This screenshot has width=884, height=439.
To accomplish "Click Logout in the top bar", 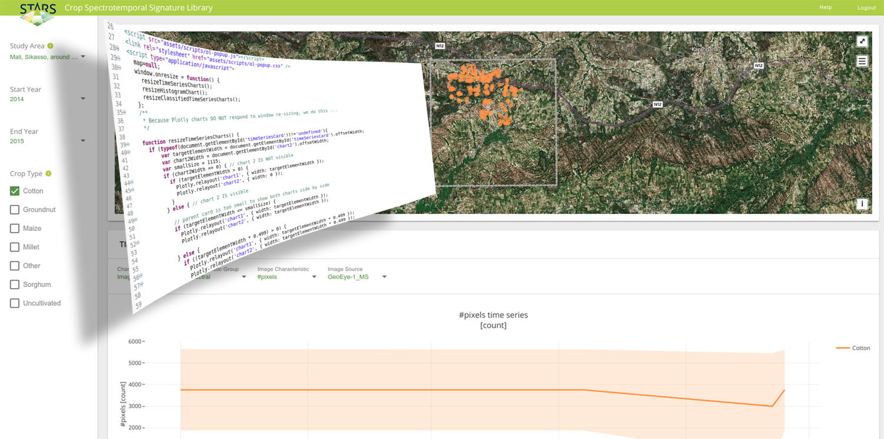I will point(866,8).
